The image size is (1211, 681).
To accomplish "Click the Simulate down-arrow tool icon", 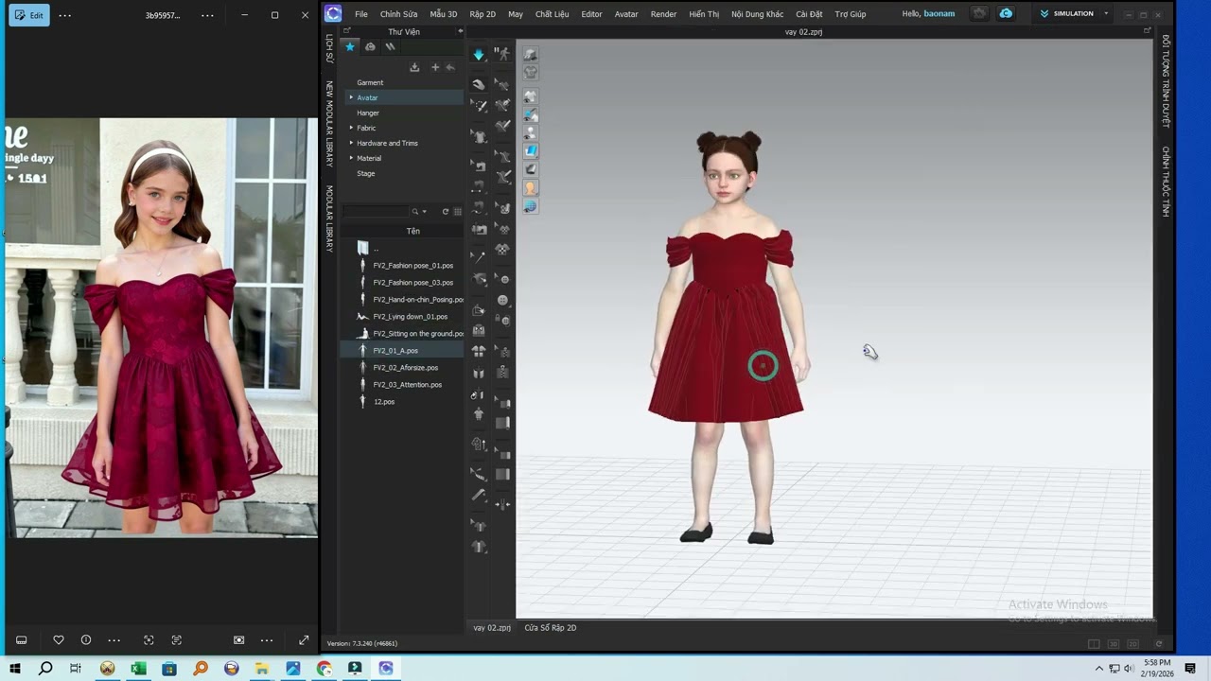I will (x=479, y=55).
